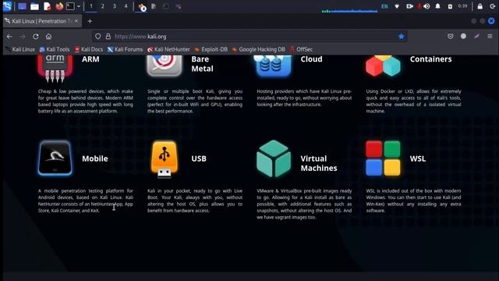Screen dimensions: 499x281
Task: Click the EN keyboard layout indicator
Action: click(x=384, y=6)
